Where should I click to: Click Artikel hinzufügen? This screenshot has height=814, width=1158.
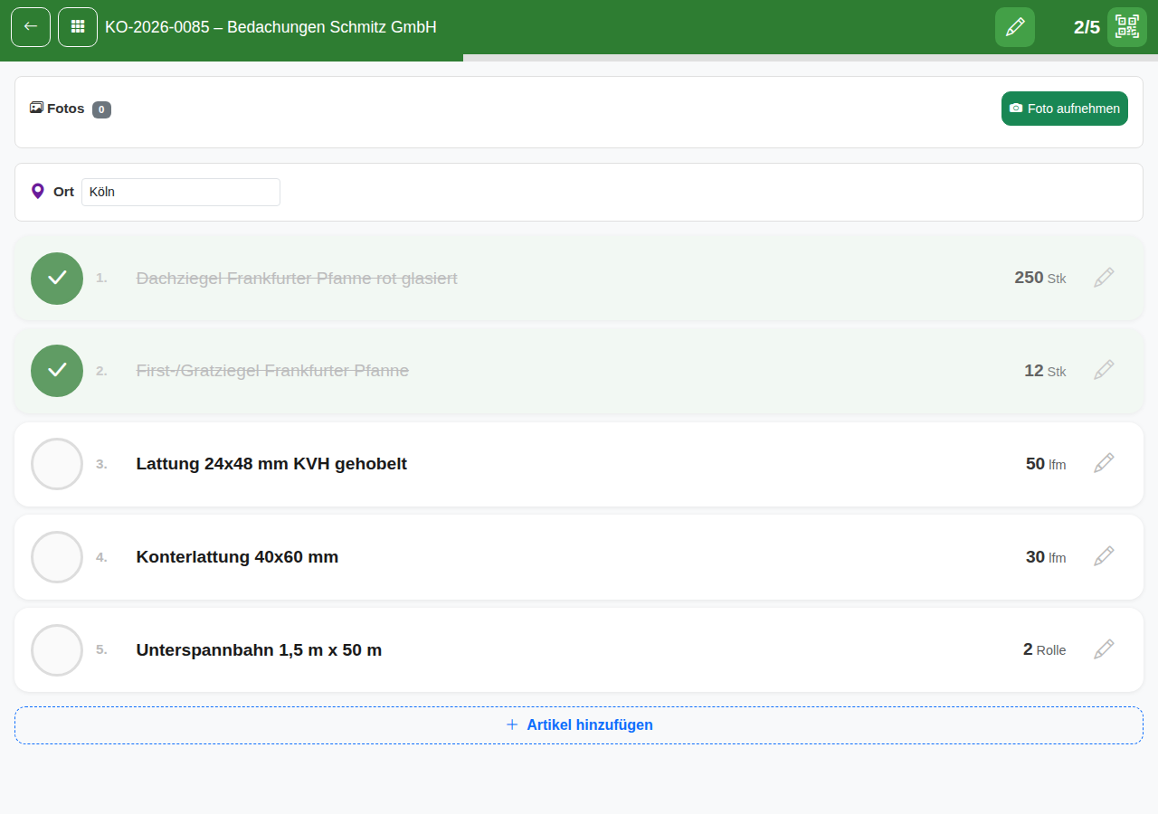coord(579,725)
